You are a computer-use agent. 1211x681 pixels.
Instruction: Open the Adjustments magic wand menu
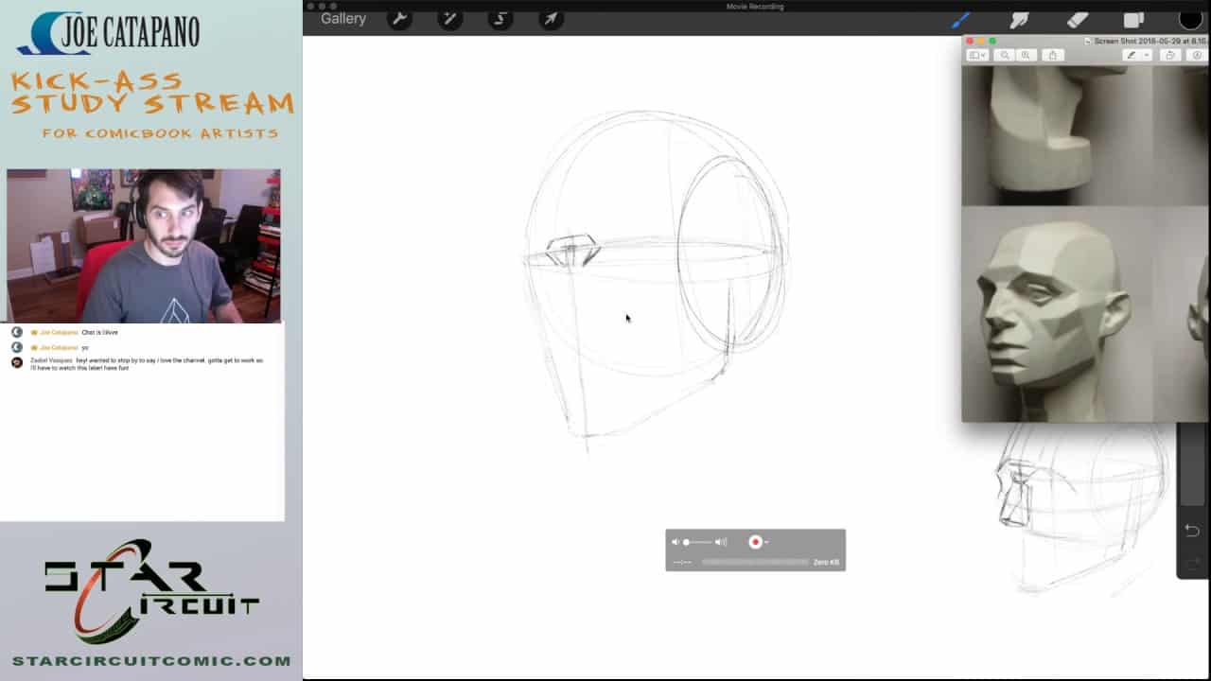449,19
